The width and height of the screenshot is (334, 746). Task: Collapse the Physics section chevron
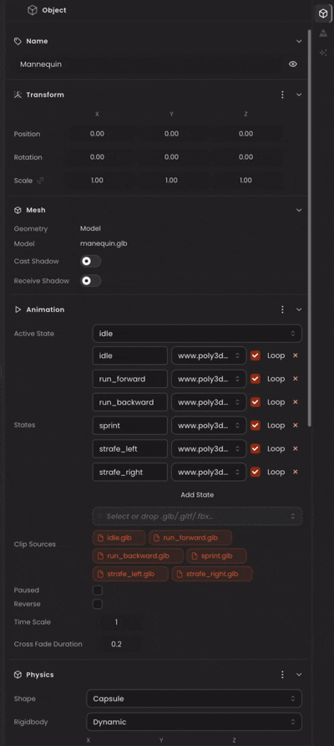coord(299,675)
